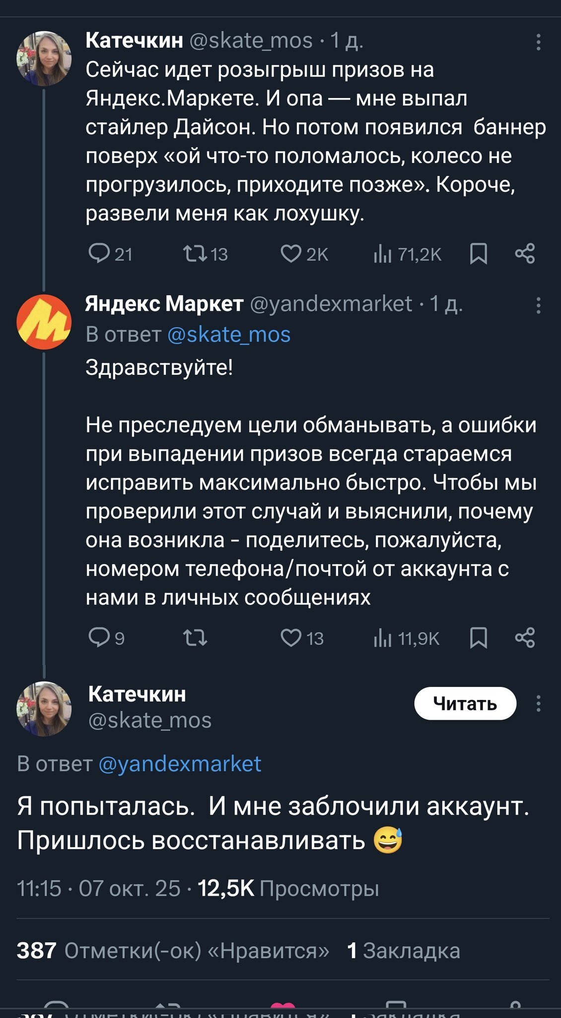Show the 387 likes list

coord(173,950)
